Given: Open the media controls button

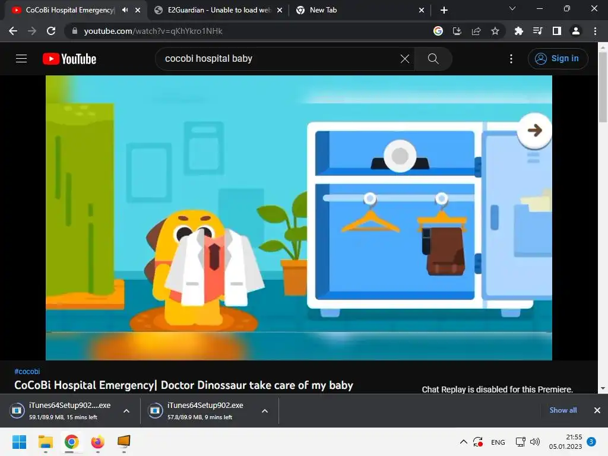Looking at the screenshot, I should click(538, 31).
